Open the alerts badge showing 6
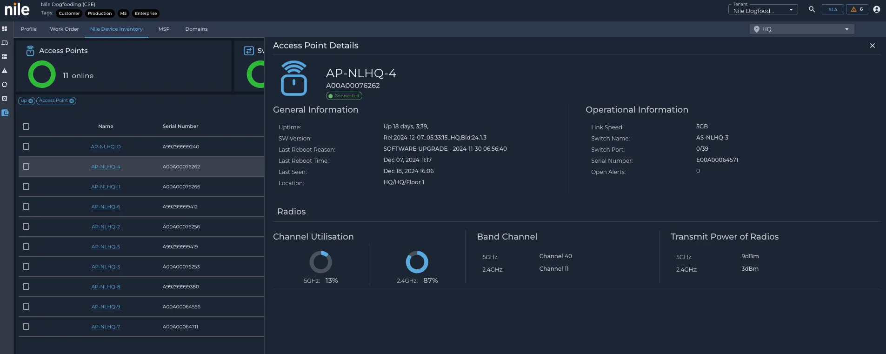 pos(857,9)
